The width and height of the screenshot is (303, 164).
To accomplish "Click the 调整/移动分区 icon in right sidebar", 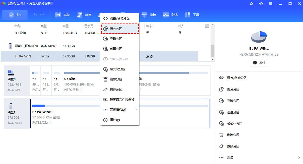I will click(x=221, y=78).
